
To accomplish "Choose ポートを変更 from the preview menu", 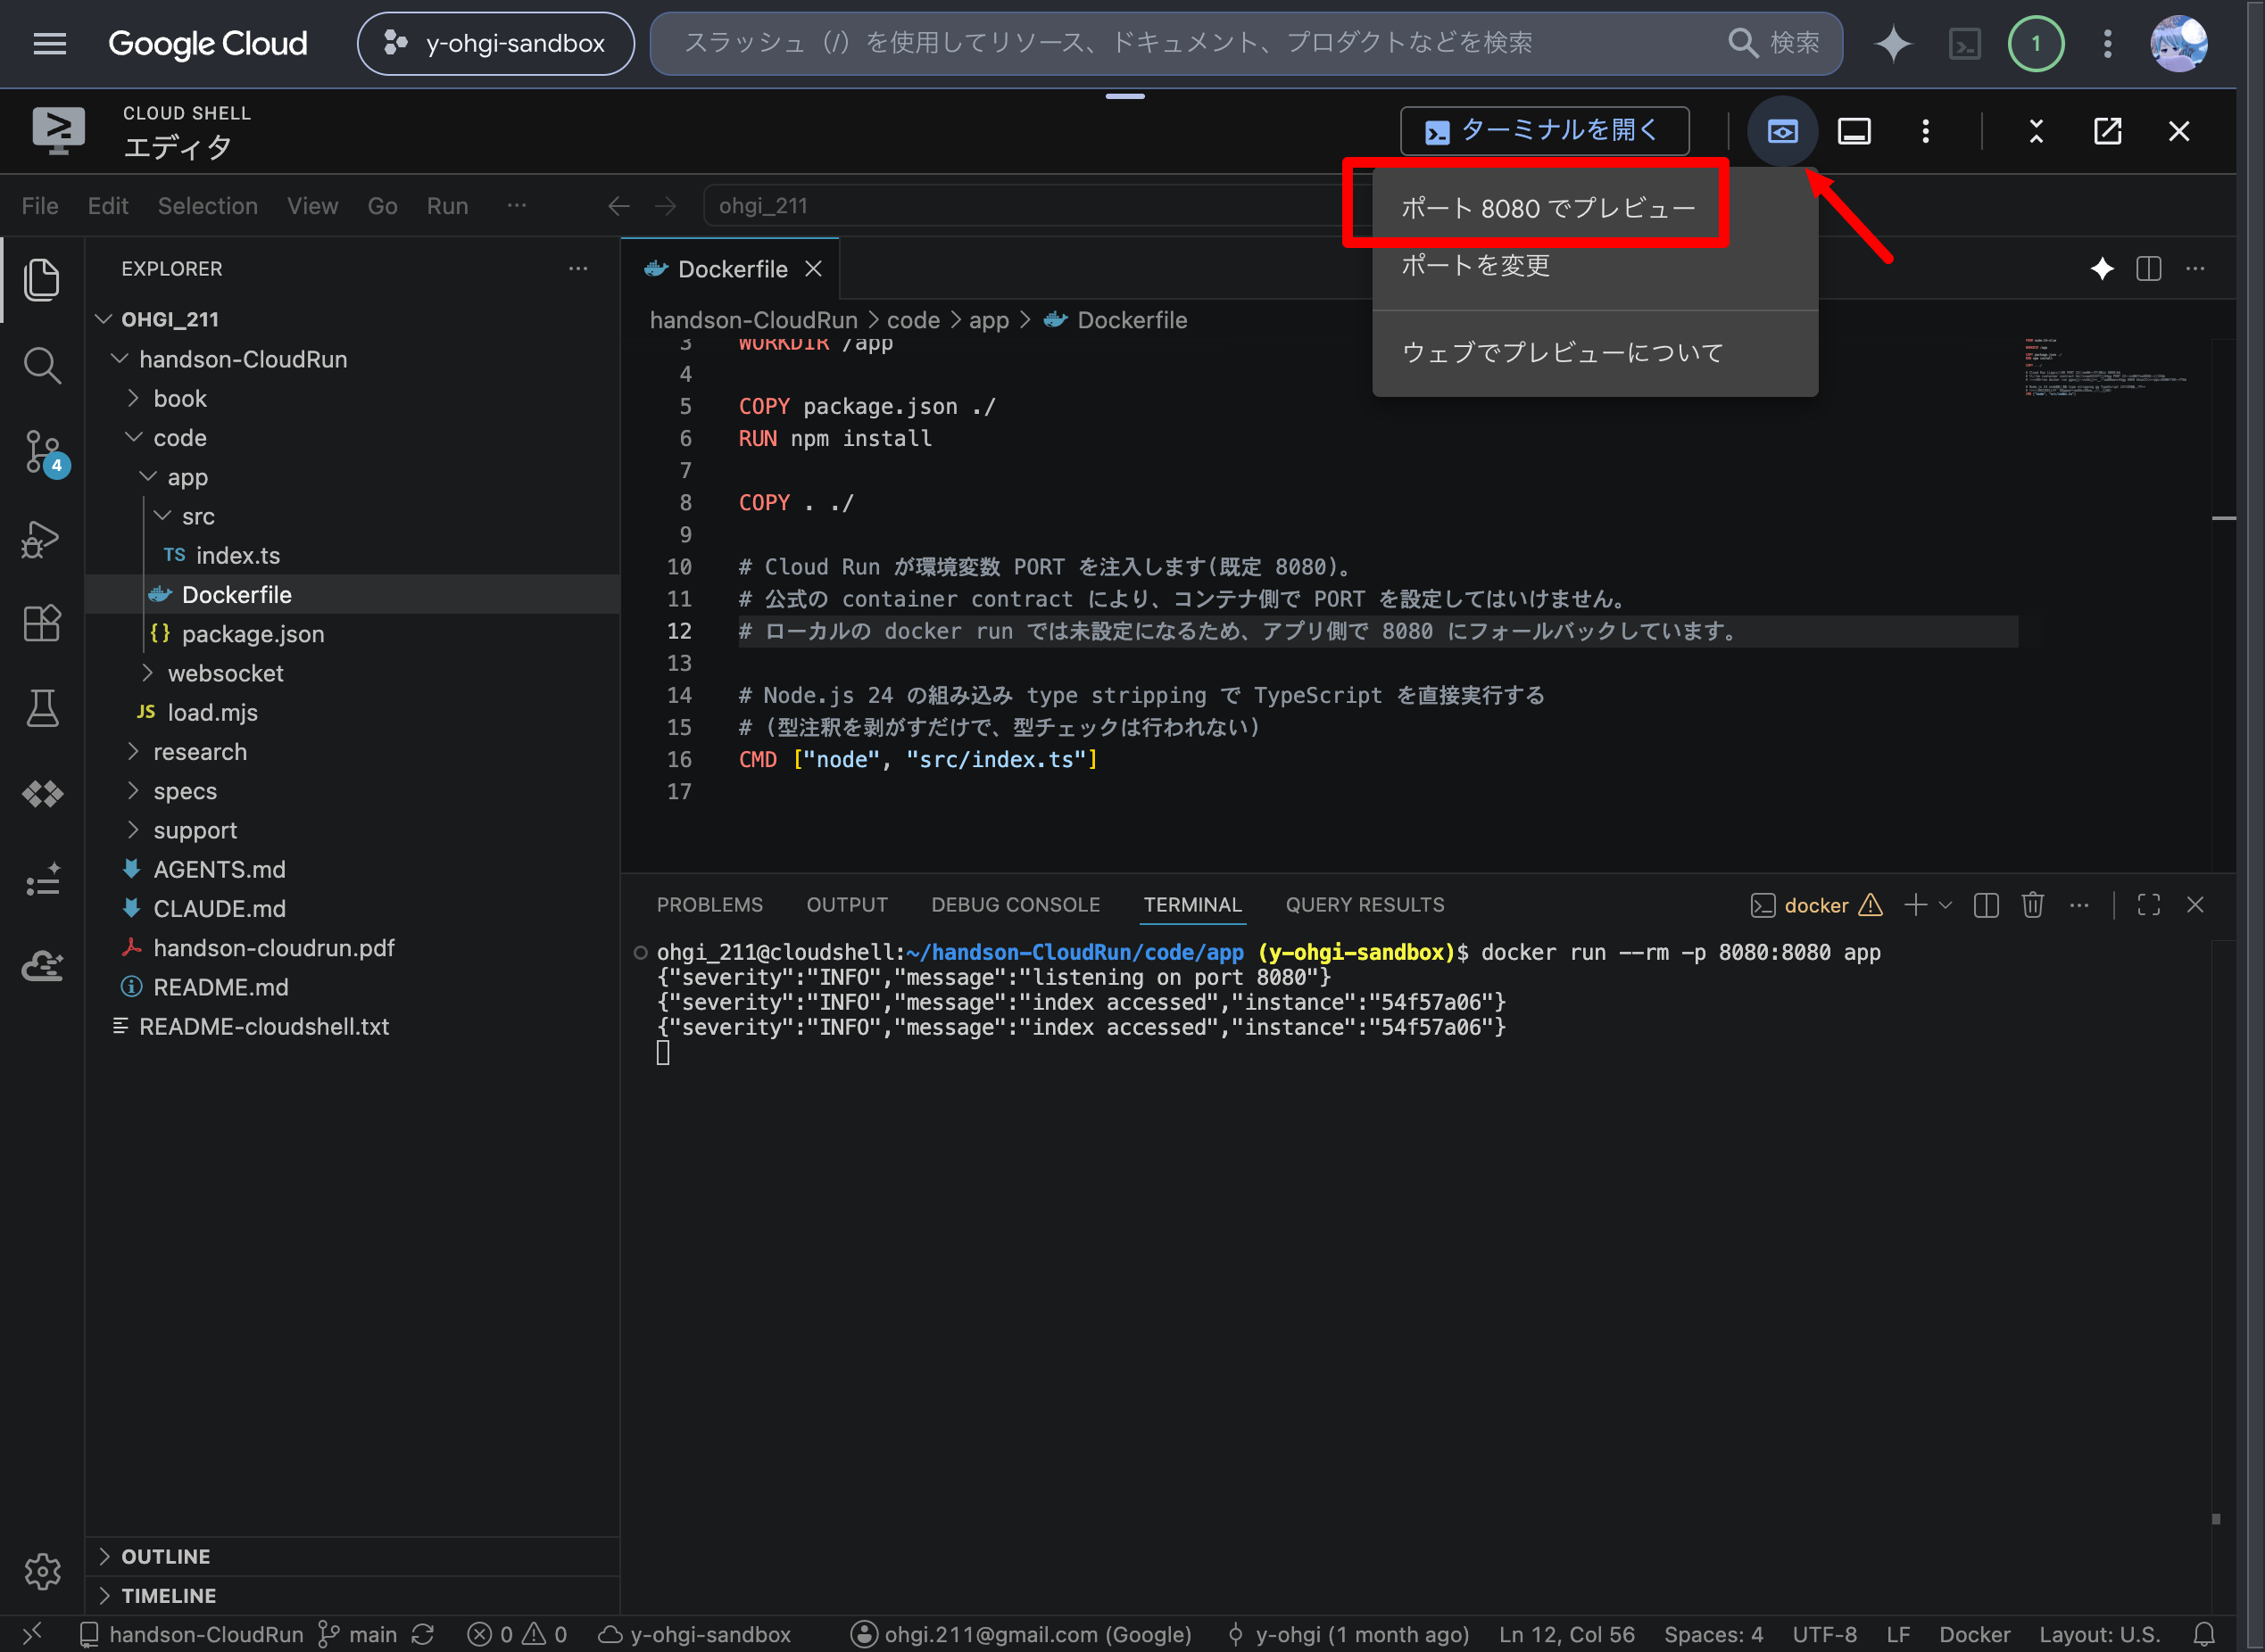I will tap(1595, 265).
